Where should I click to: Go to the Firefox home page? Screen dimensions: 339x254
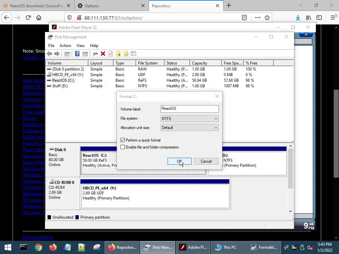coord(39,18)
